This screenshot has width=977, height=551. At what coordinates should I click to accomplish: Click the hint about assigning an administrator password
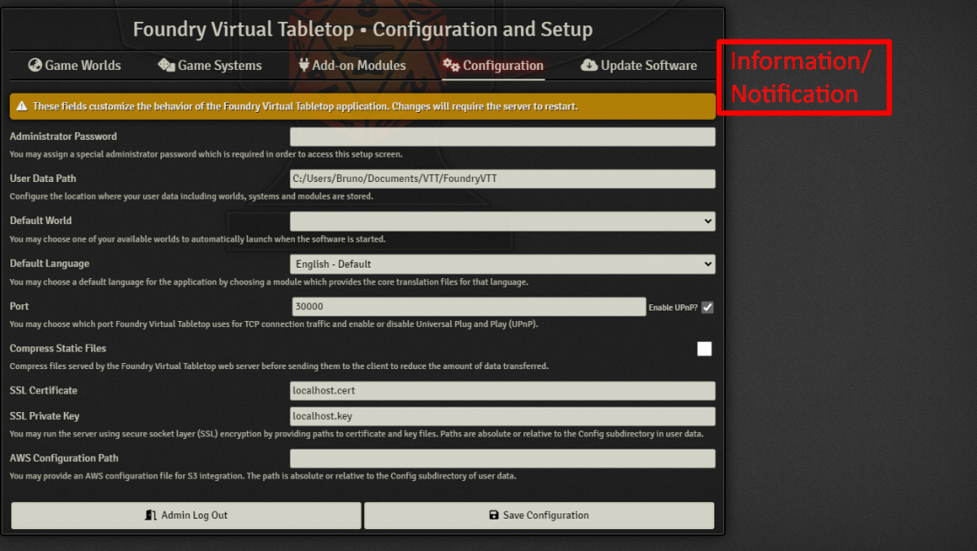(207, 155)
